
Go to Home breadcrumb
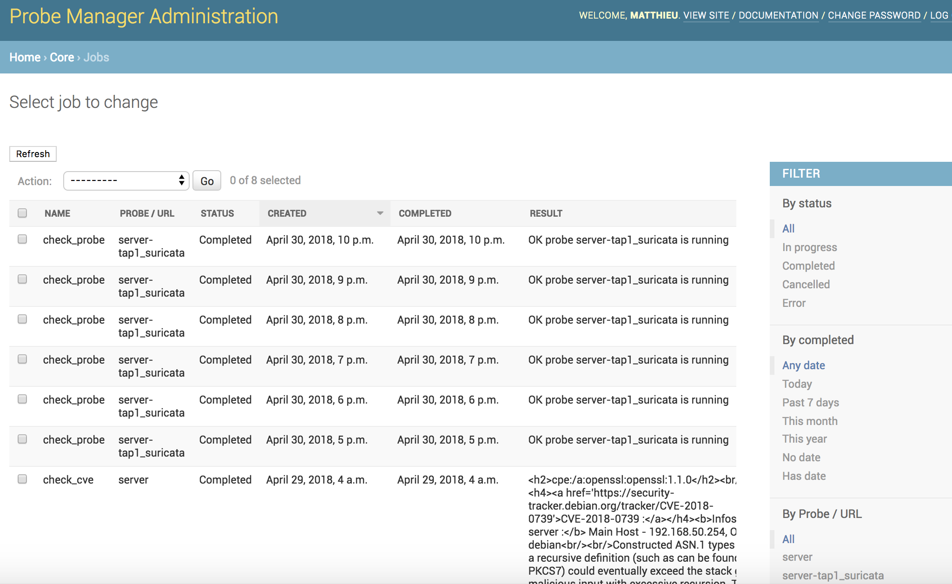click(25, 57)
